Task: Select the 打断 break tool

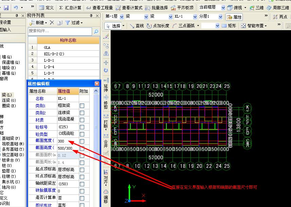Action: point(106,121)
